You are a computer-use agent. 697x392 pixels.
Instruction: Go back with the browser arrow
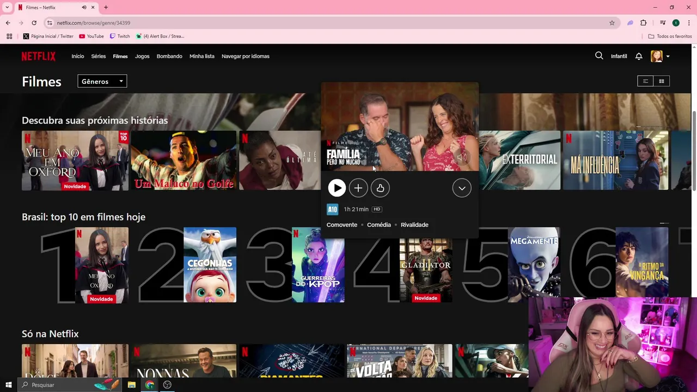tap(8, 23)
